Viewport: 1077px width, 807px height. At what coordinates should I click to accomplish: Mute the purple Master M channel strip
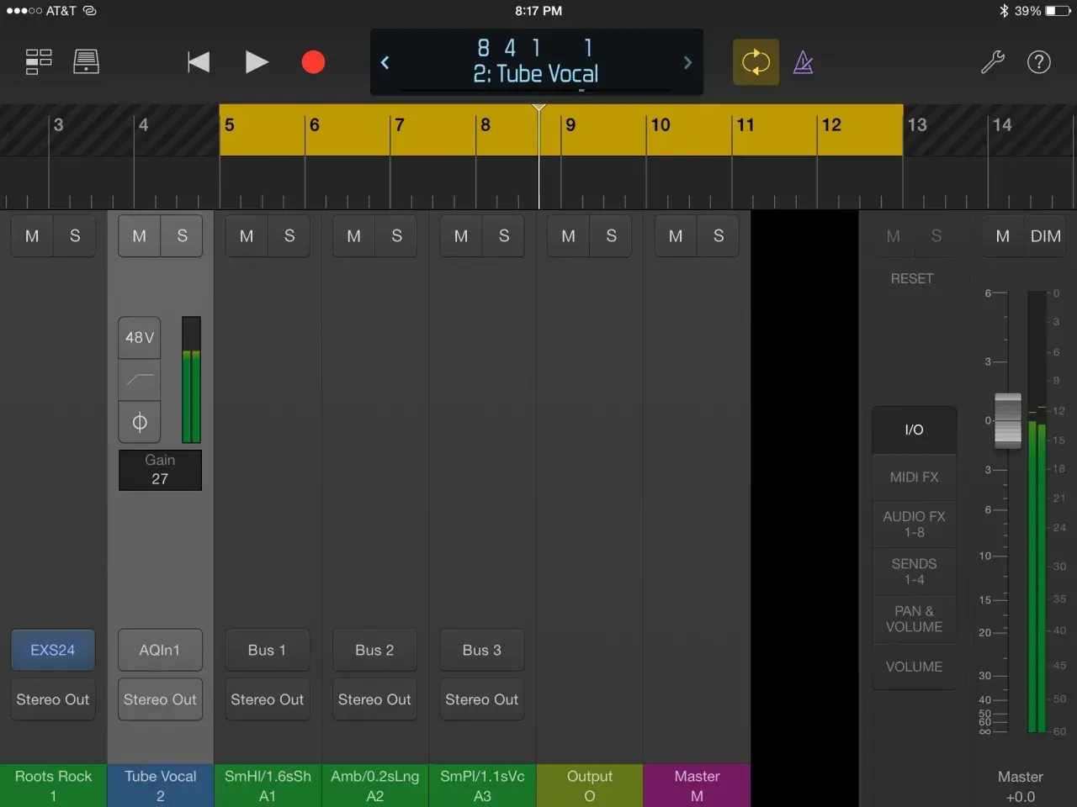pyautogui.click(x=676, y=236)
